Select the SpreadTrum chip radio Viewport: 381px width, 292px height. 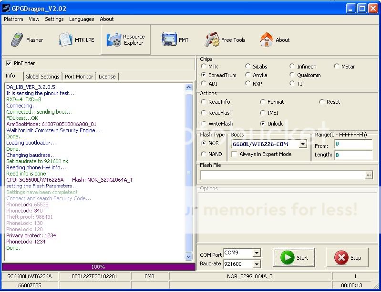tap(204, 75)
